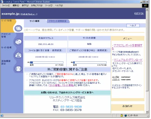Open the サイトのプレビュー link
Image resolution: width=151 pixels, height=119 pixels.
click(x=28, y=14)
